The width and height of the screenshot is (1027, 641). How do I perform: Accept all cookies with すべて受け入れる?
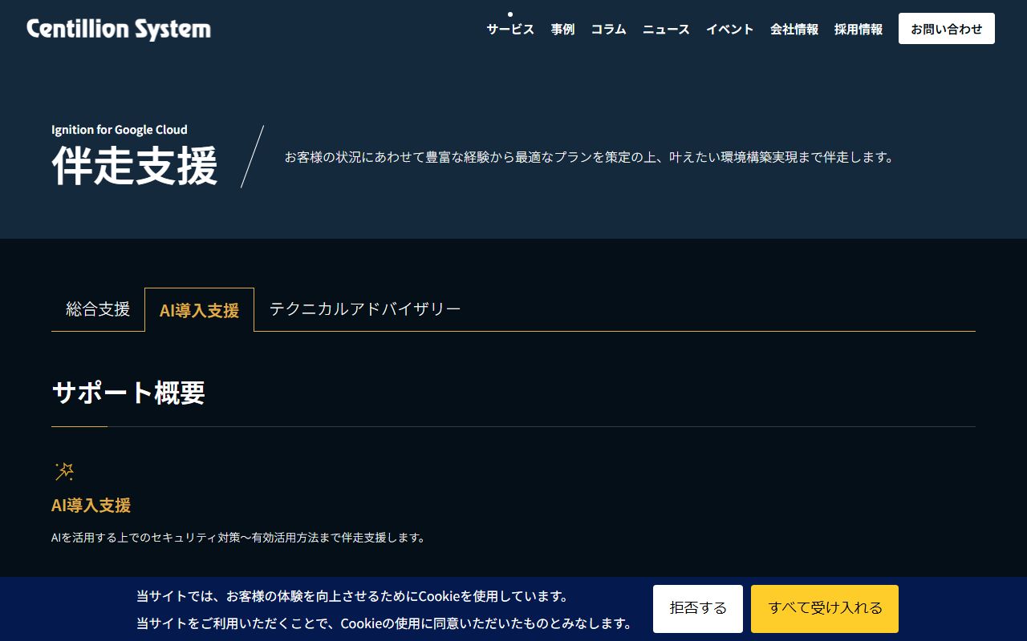(x=825, y=608)
